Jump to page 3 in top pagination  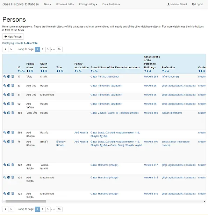coord(48,49)
